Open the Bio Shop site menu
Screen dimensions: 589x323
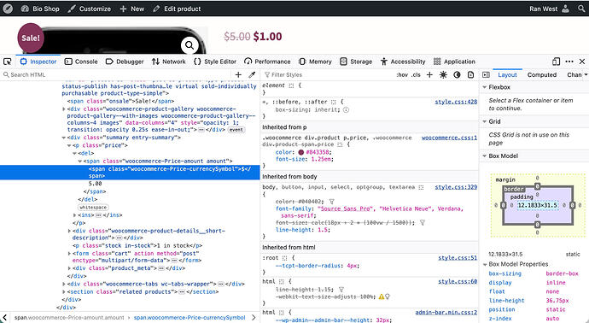[40, 9]
